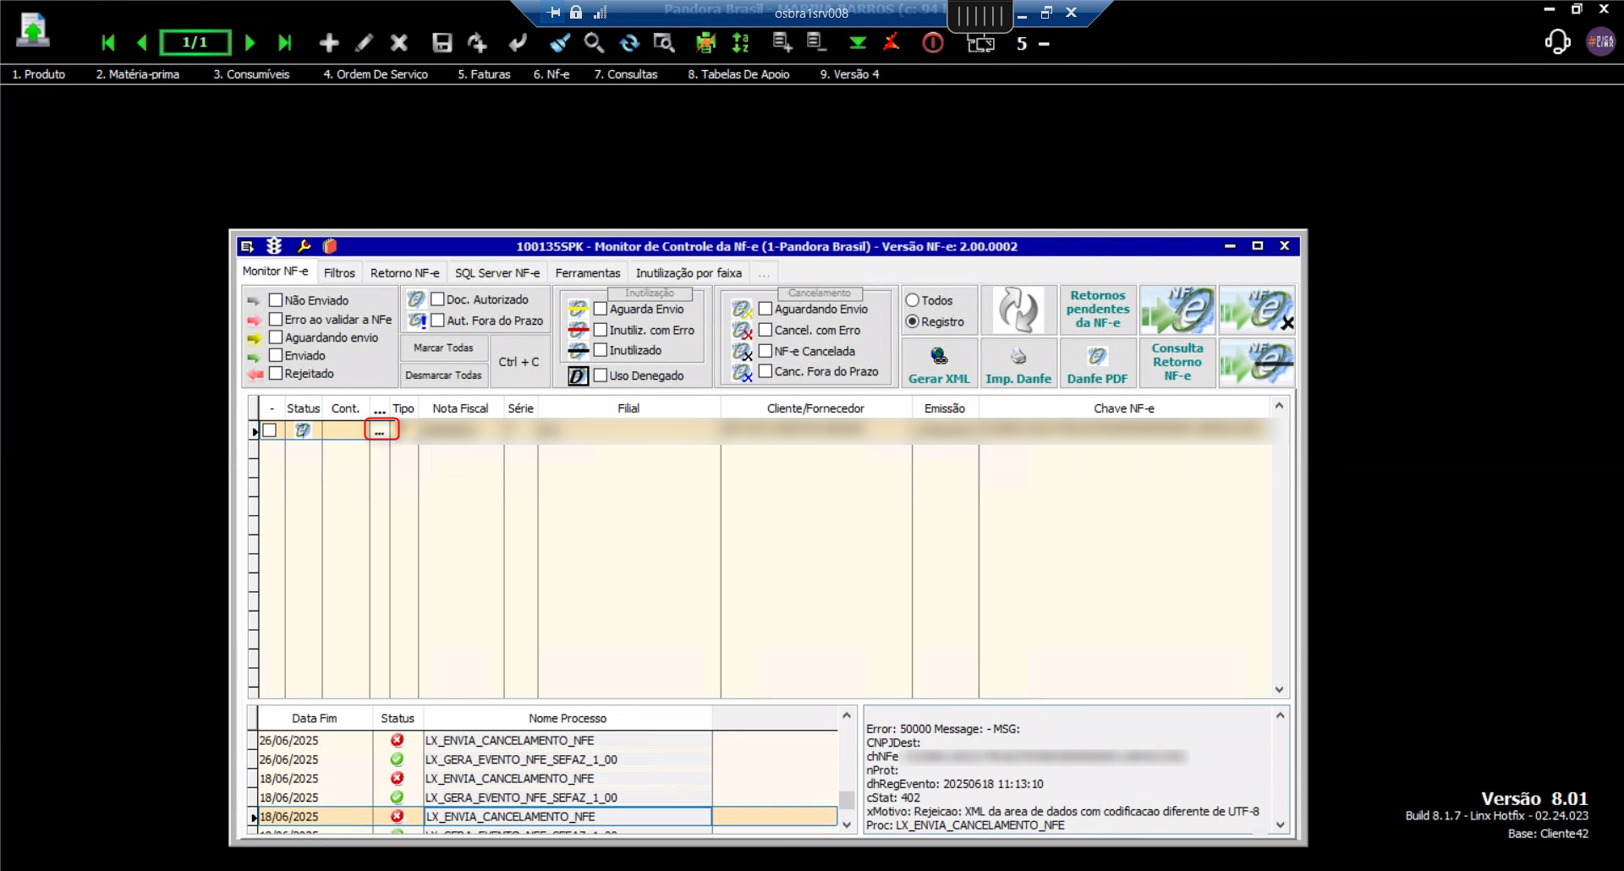Click the blue refresh arrows toolbar icon
The image size is (1624, 871).
click(x=629, y=43)
